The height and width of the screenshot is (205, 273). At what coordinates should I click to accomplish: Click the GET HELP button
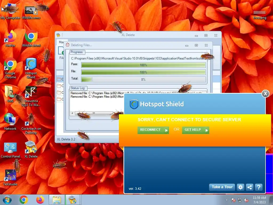pos(195,130)
